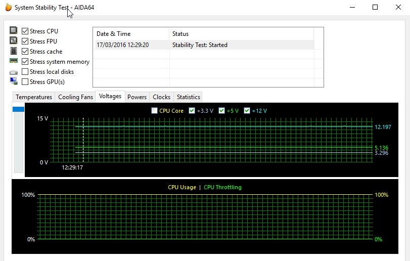Viewport: 410px width, 261px height.
Task: Open the Powers tab
Action: tap(137, 97)
